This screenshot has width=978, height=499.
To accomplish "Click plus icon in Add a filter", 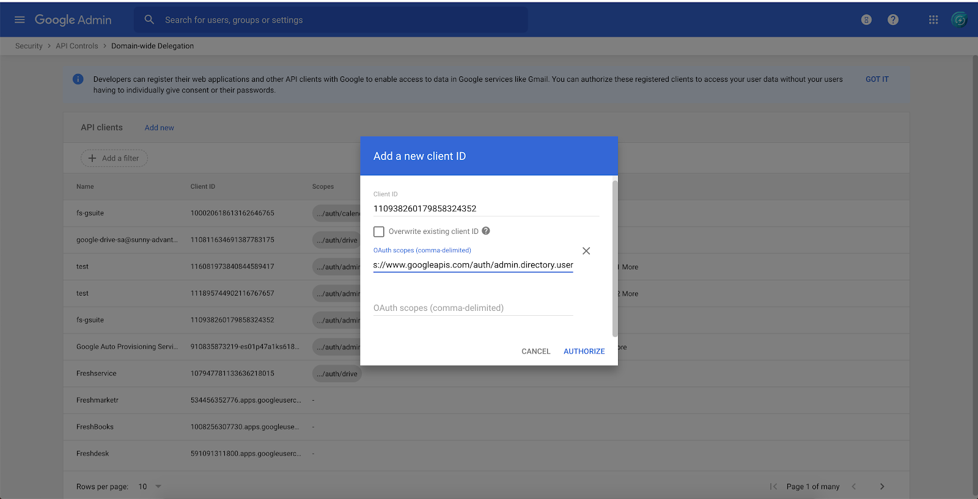I will (x=92, y=158).
